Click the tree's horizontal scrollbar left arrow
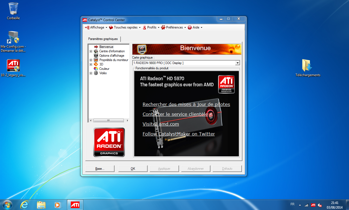The width and height of the screenshot is (349, 210). [x=91, y=120]
